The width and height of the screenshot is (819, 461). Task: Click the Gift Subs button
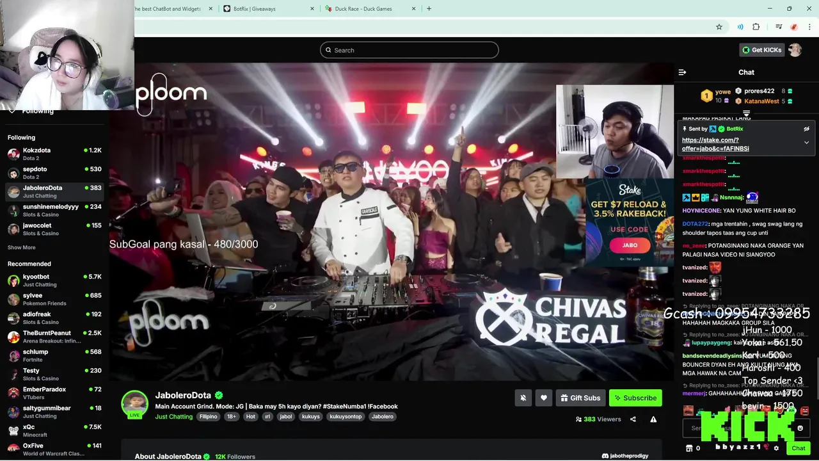pos(580,398)
